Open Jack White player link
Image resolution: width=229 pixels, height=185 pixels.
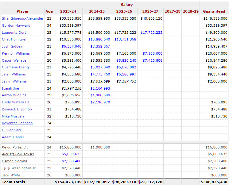click(x=11, y=175)
